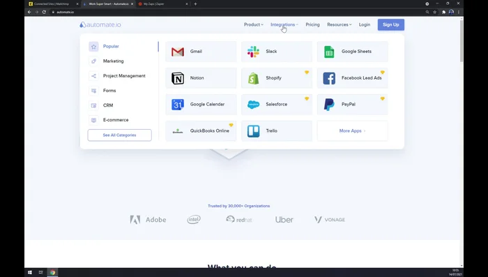Expand the Integrations dropdown menu
Screen dimensions: 488x277
pyautogui.click(x=284, y=24)
